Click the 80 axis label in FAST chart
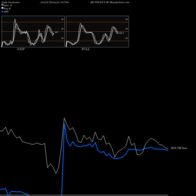The height and width of the screenshot is (196, 196). point(62,19)
